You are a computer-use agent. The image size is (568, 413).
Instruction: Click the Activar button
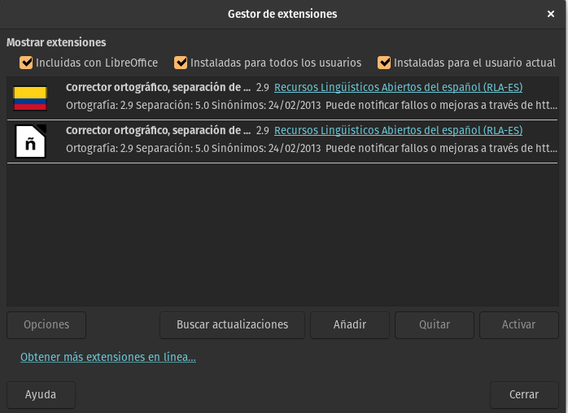518,324
